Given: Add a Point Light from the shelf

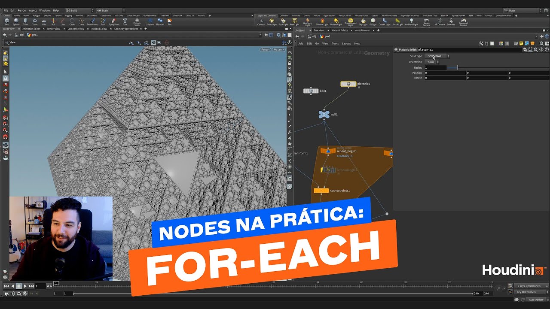Looking at the screenshot, I should click(x=272, y=21).
